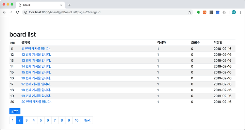
Task: Open post '18 번째 게시물 입니다.'
Action: click(36, 90)
